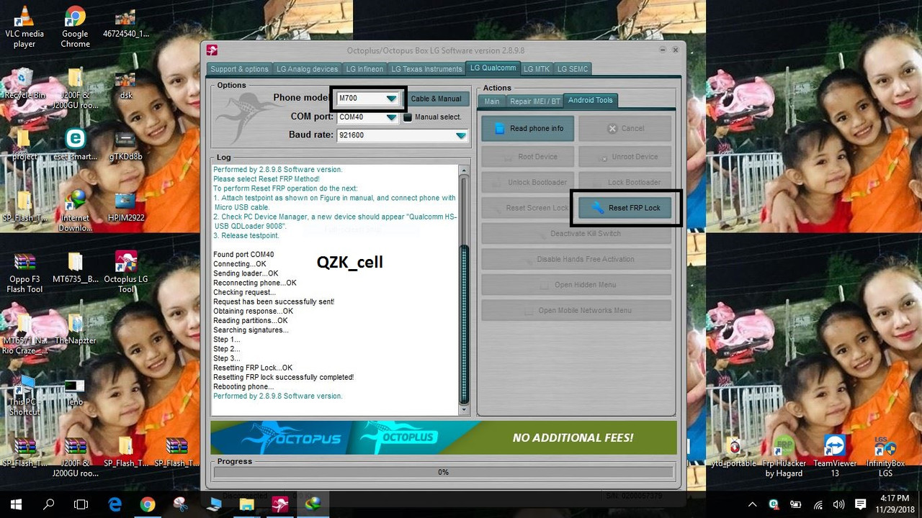Launch Google Chrome from the desktop

coord(75,27)
